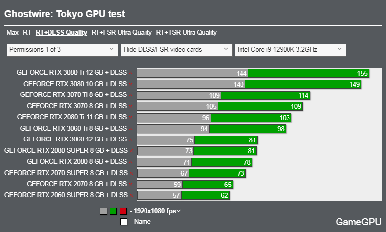Remove RTX 3080 10 GB row with red X

click(x=131, y=84)
